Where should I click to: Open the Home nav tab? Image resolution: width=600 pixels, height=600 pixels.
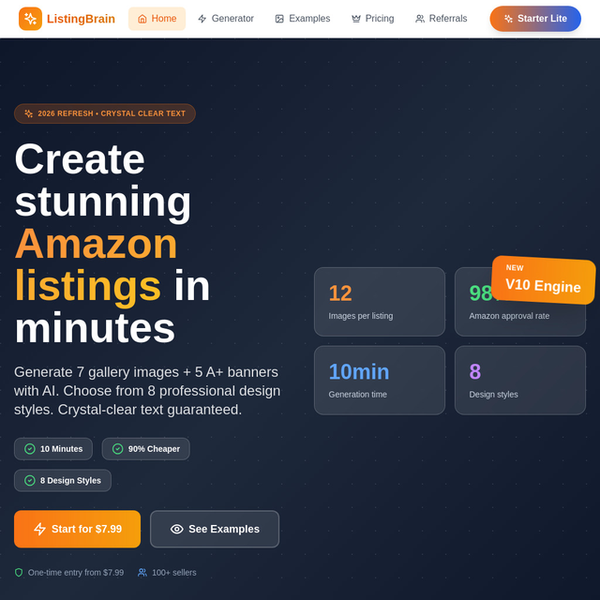(x=157, y=19)
